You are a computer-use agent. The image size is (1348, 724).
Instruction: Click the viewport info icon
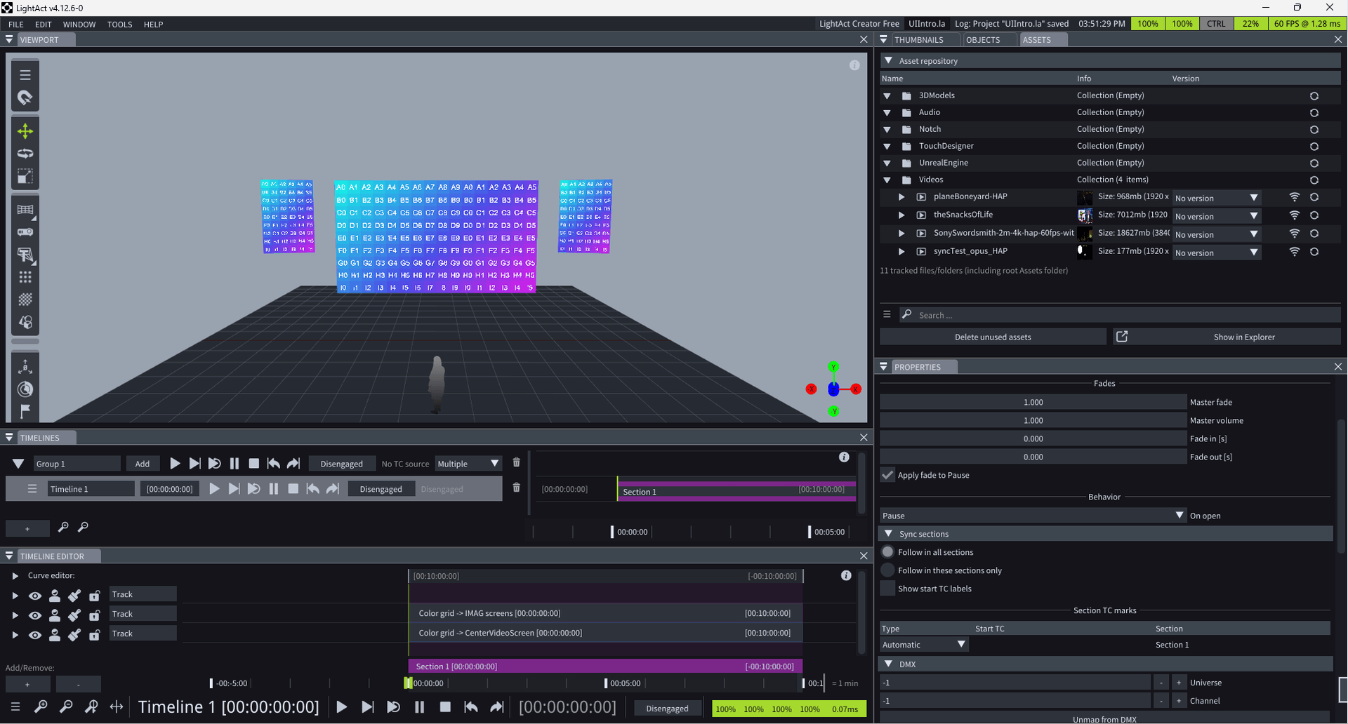(854, 65)
